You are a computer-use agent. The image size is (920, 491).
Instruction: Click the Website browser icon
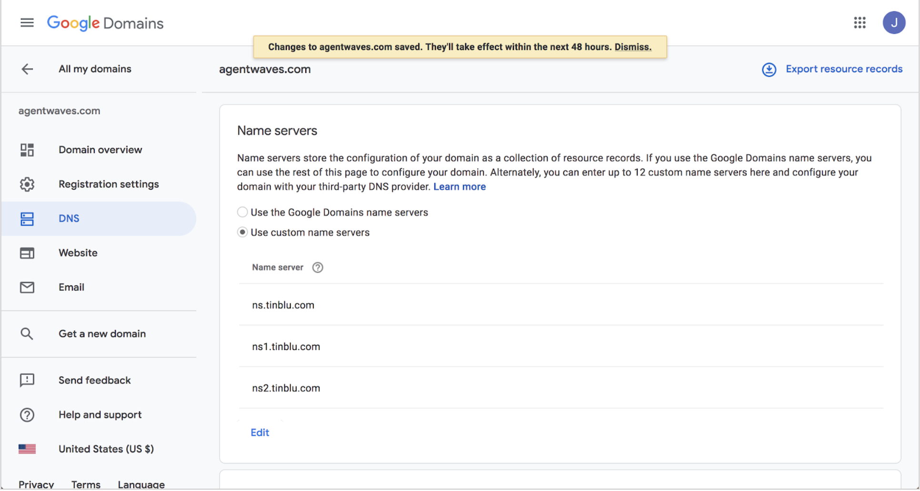pyautogui.click(x=27, y=253)
